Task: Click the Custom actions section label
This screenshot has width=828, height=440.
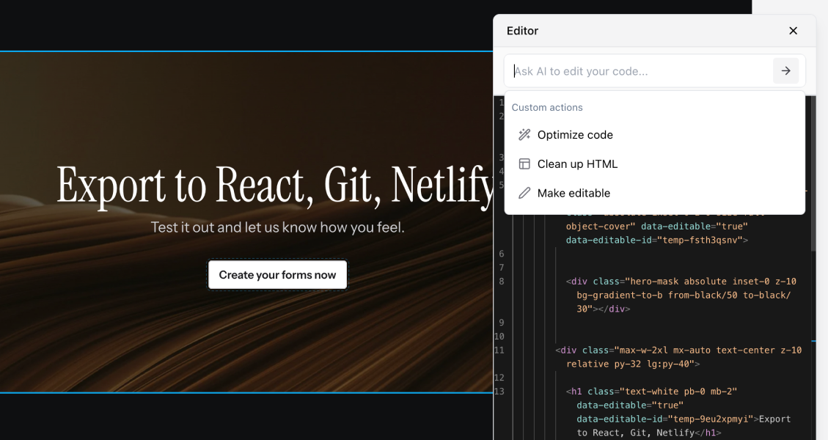Action: pos(547,107)
